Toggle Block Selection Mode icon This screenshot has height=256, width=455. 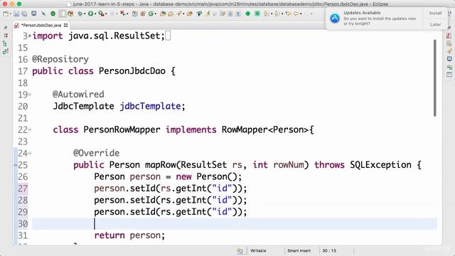click(x=230, y=14)
